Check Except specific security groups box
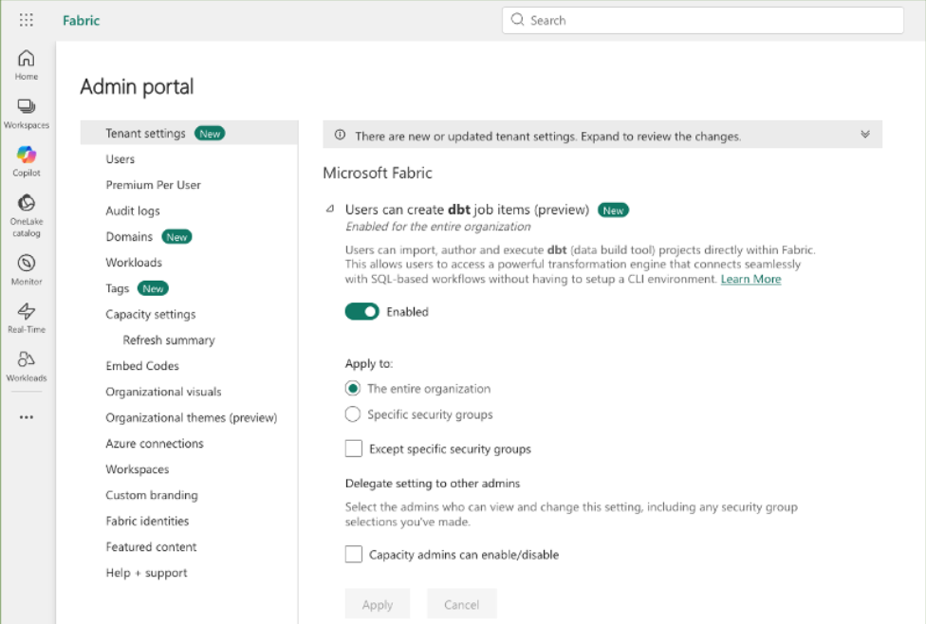Screen dimensions: 926x624 click(354, 449)
